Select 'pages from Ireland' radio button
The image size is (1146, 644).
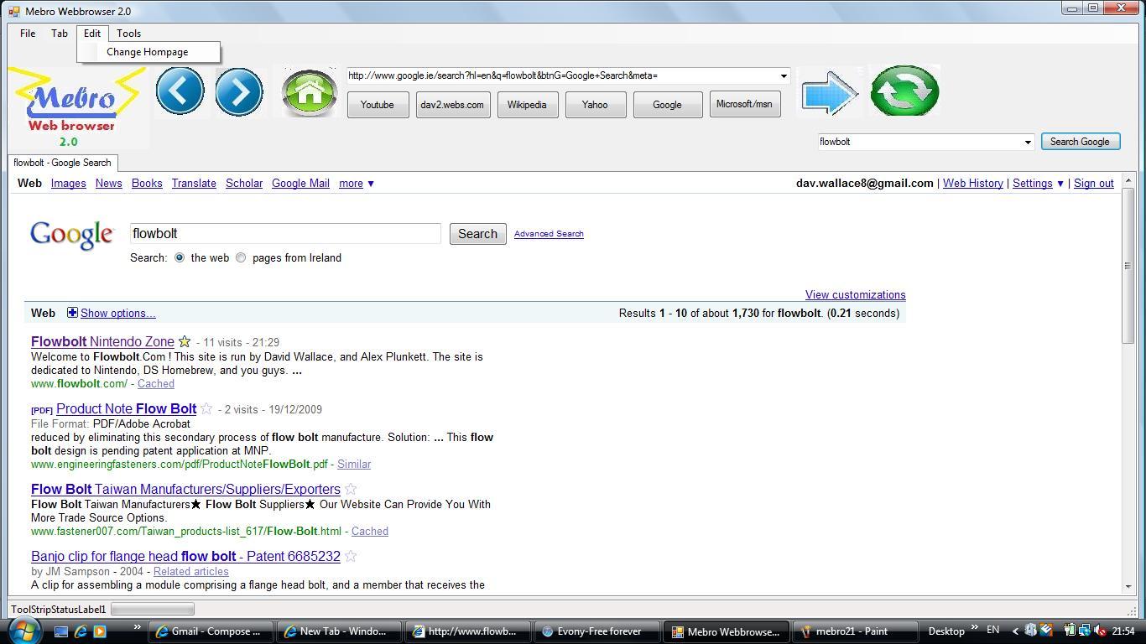(241, 257)
